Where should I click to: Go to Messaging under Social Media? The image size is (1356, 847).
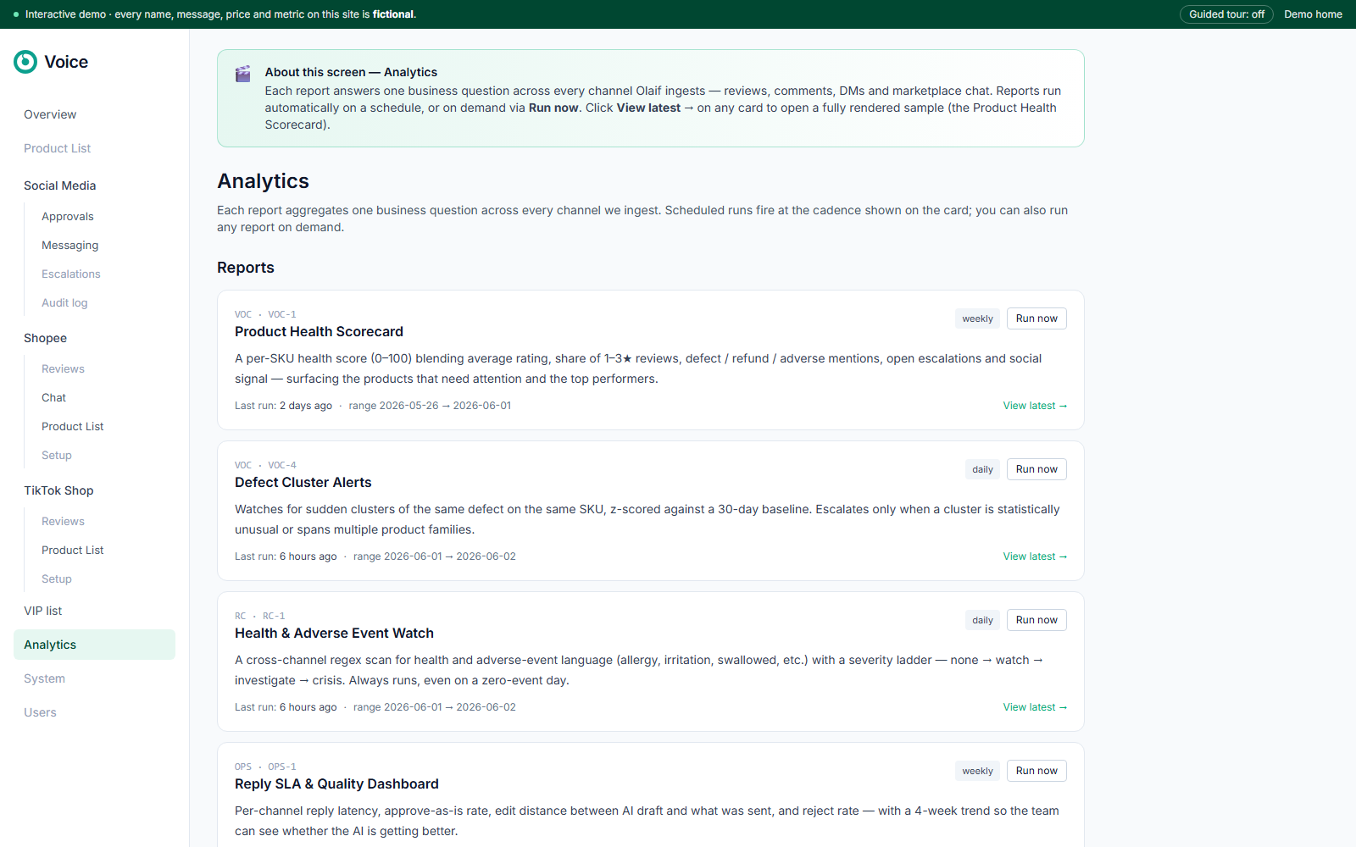[69, 246]
